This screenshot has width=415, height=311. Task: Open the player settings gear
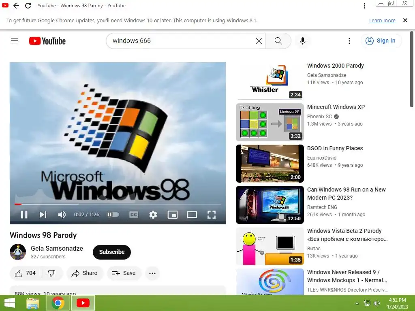pyautogui.click(x=153, y=215)
